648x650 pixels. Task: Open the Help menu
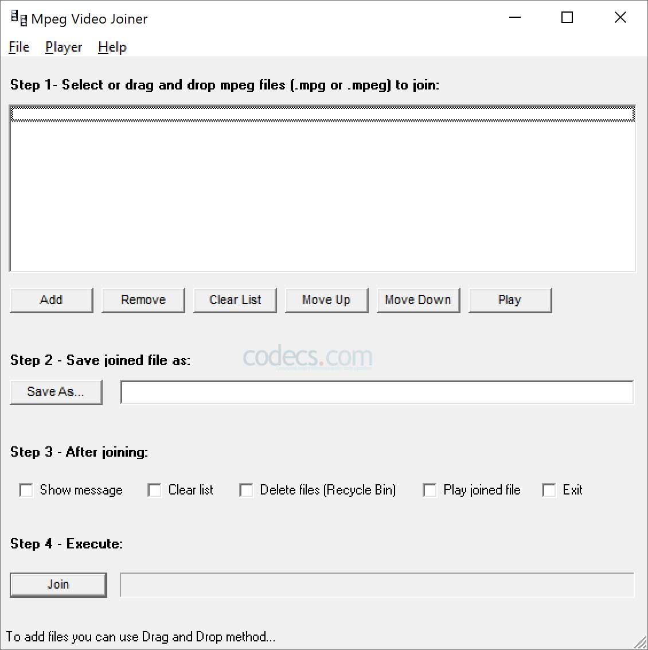(112, 47)
